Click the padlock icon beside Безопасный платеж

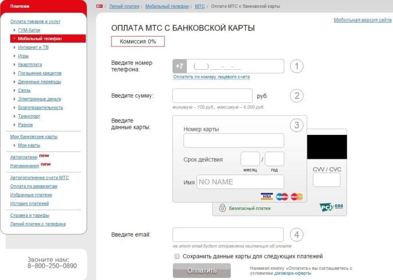223,208
